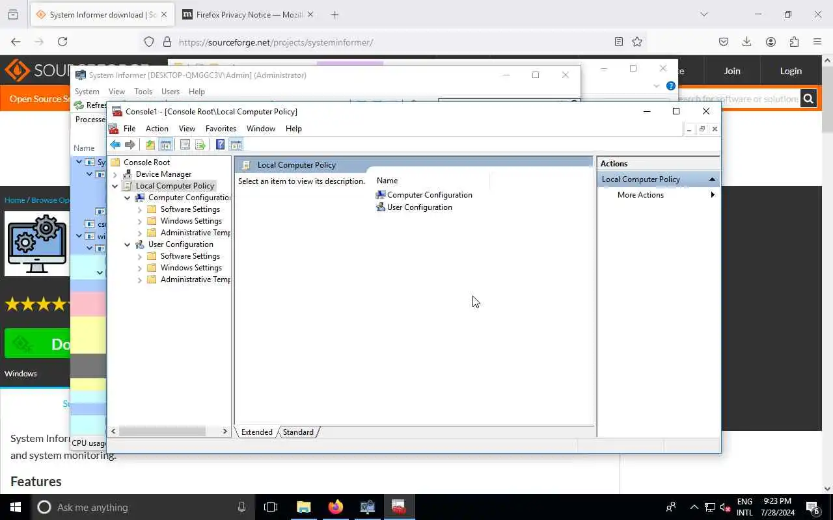
Task: Open Windows Start menu
Action: click(16, 507)
